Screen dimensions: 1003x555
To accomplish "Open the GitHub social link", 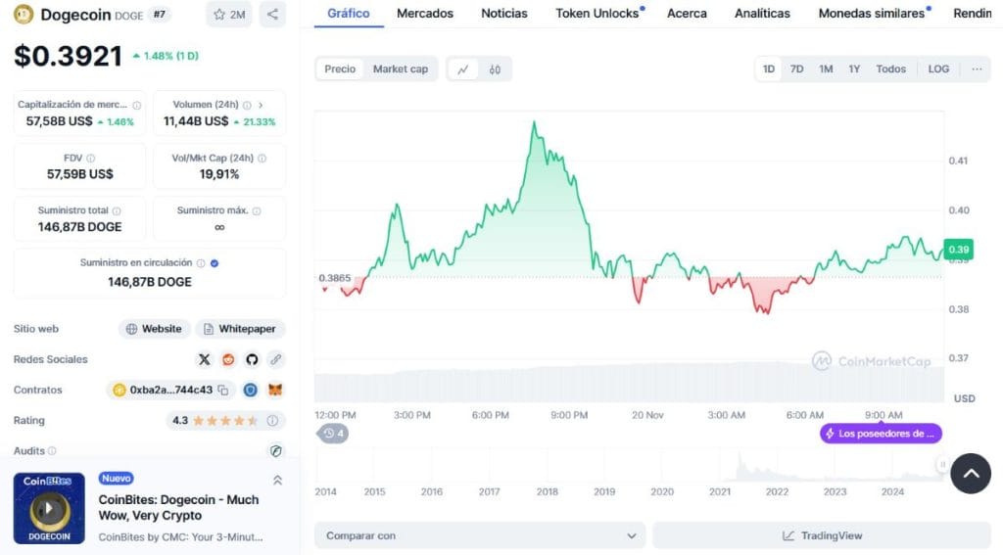I will pyautogui.click(x=252, y=359).
